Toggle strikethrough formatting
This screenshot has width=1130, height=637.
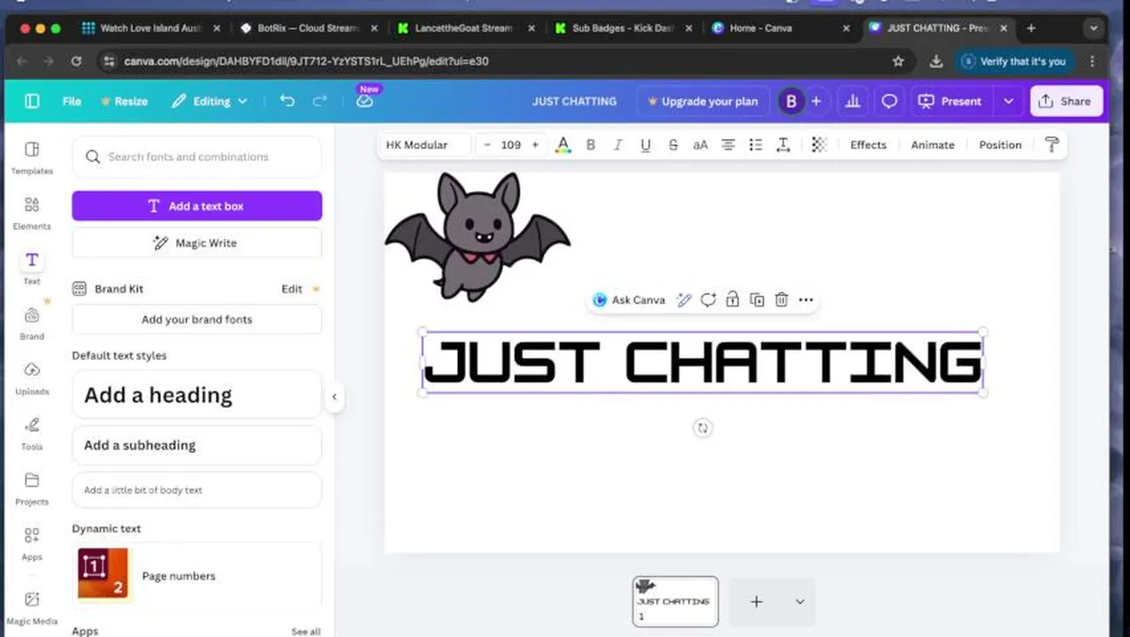tap(673, 145)
